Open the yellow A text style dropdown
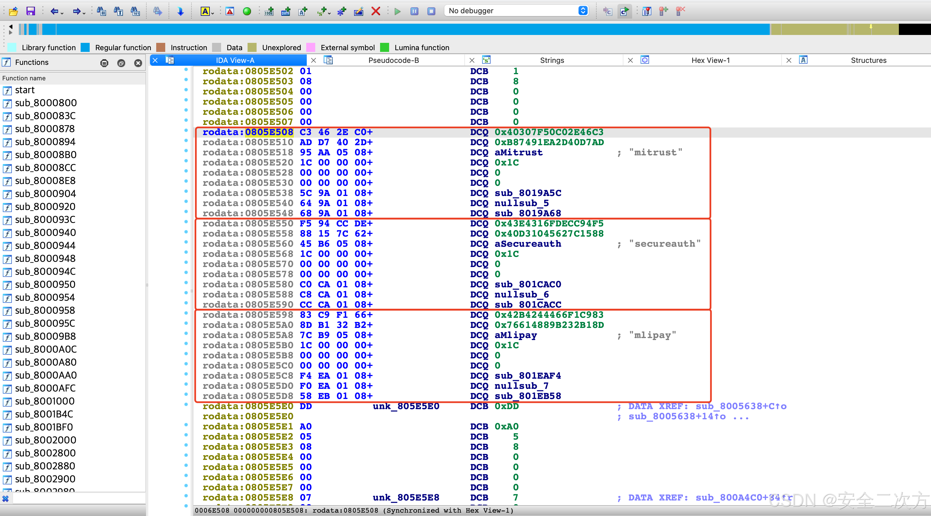931x516 pixels. click(x=213, y=13)
